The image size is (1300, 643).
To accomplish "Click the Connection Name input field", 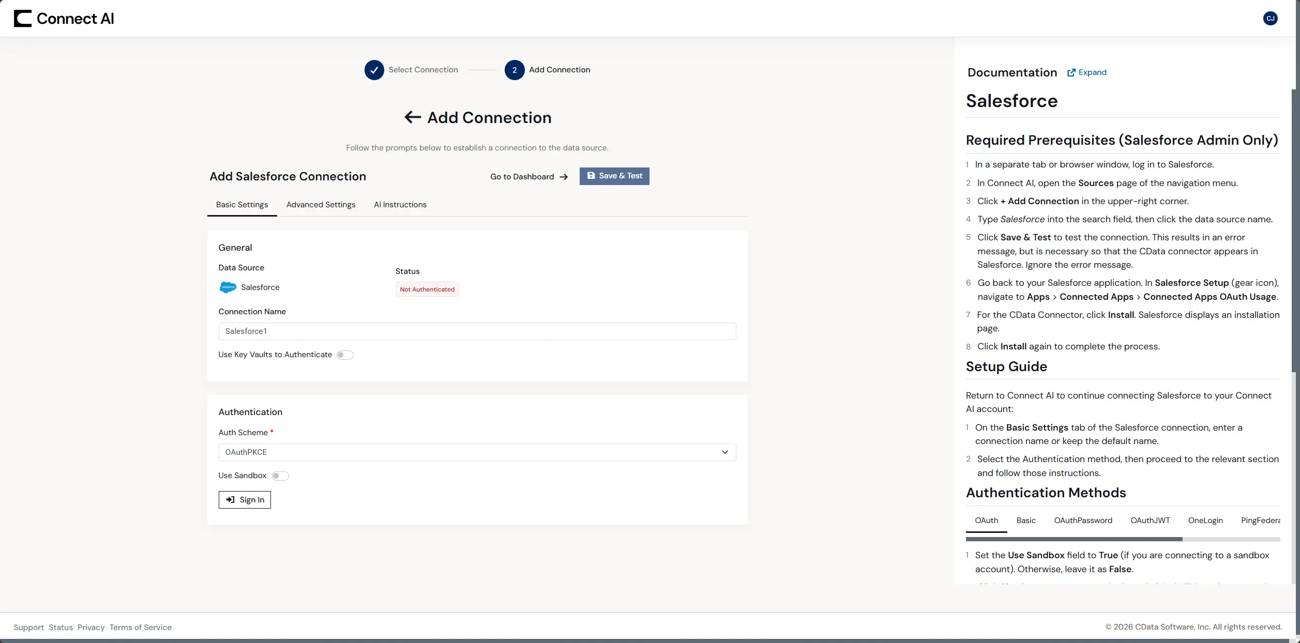I will click(477, 331).
